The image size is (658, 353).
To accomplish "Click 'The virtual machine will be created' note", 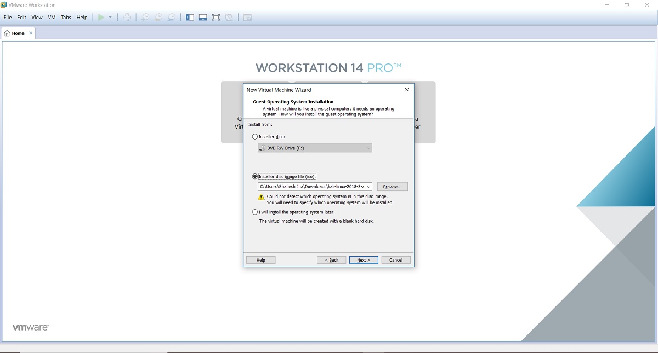I will [x=316, y=221].
